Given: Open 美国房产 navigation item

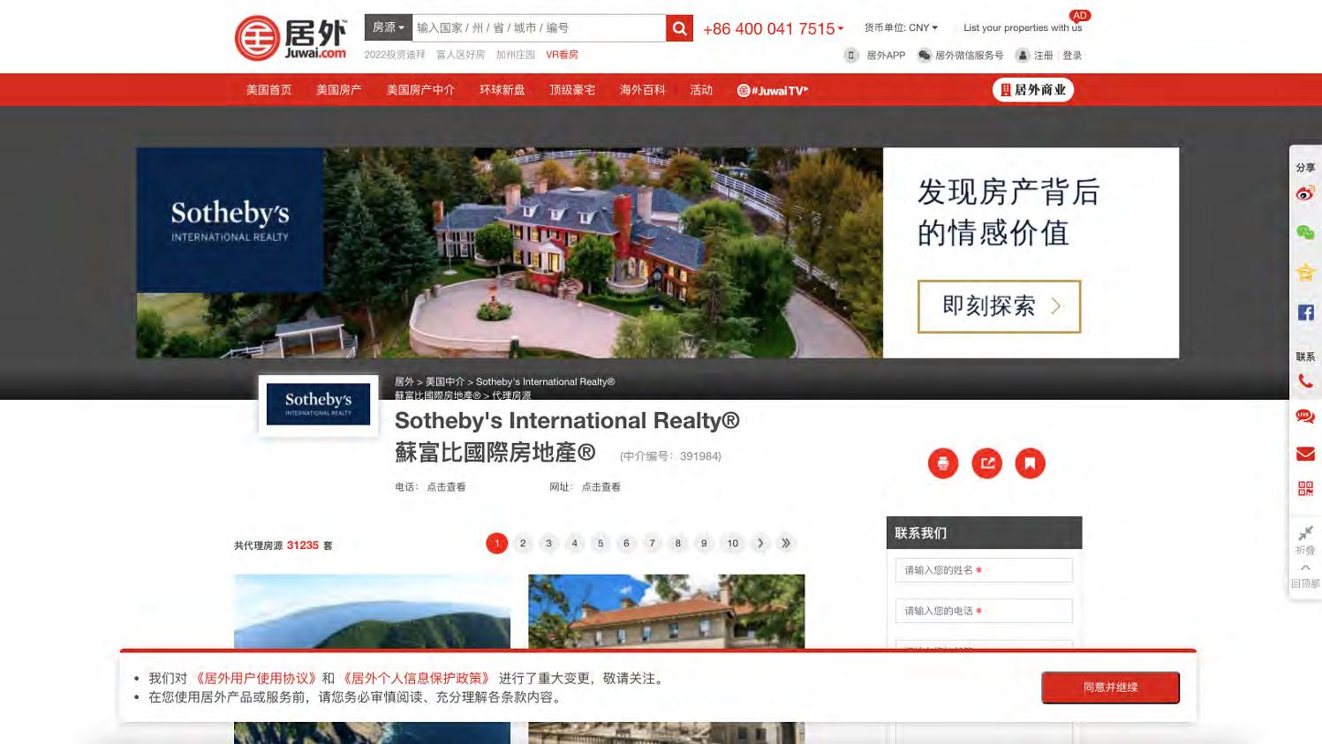Looking at the screenshot, I should pyautogui.click(x=339, y=90).
